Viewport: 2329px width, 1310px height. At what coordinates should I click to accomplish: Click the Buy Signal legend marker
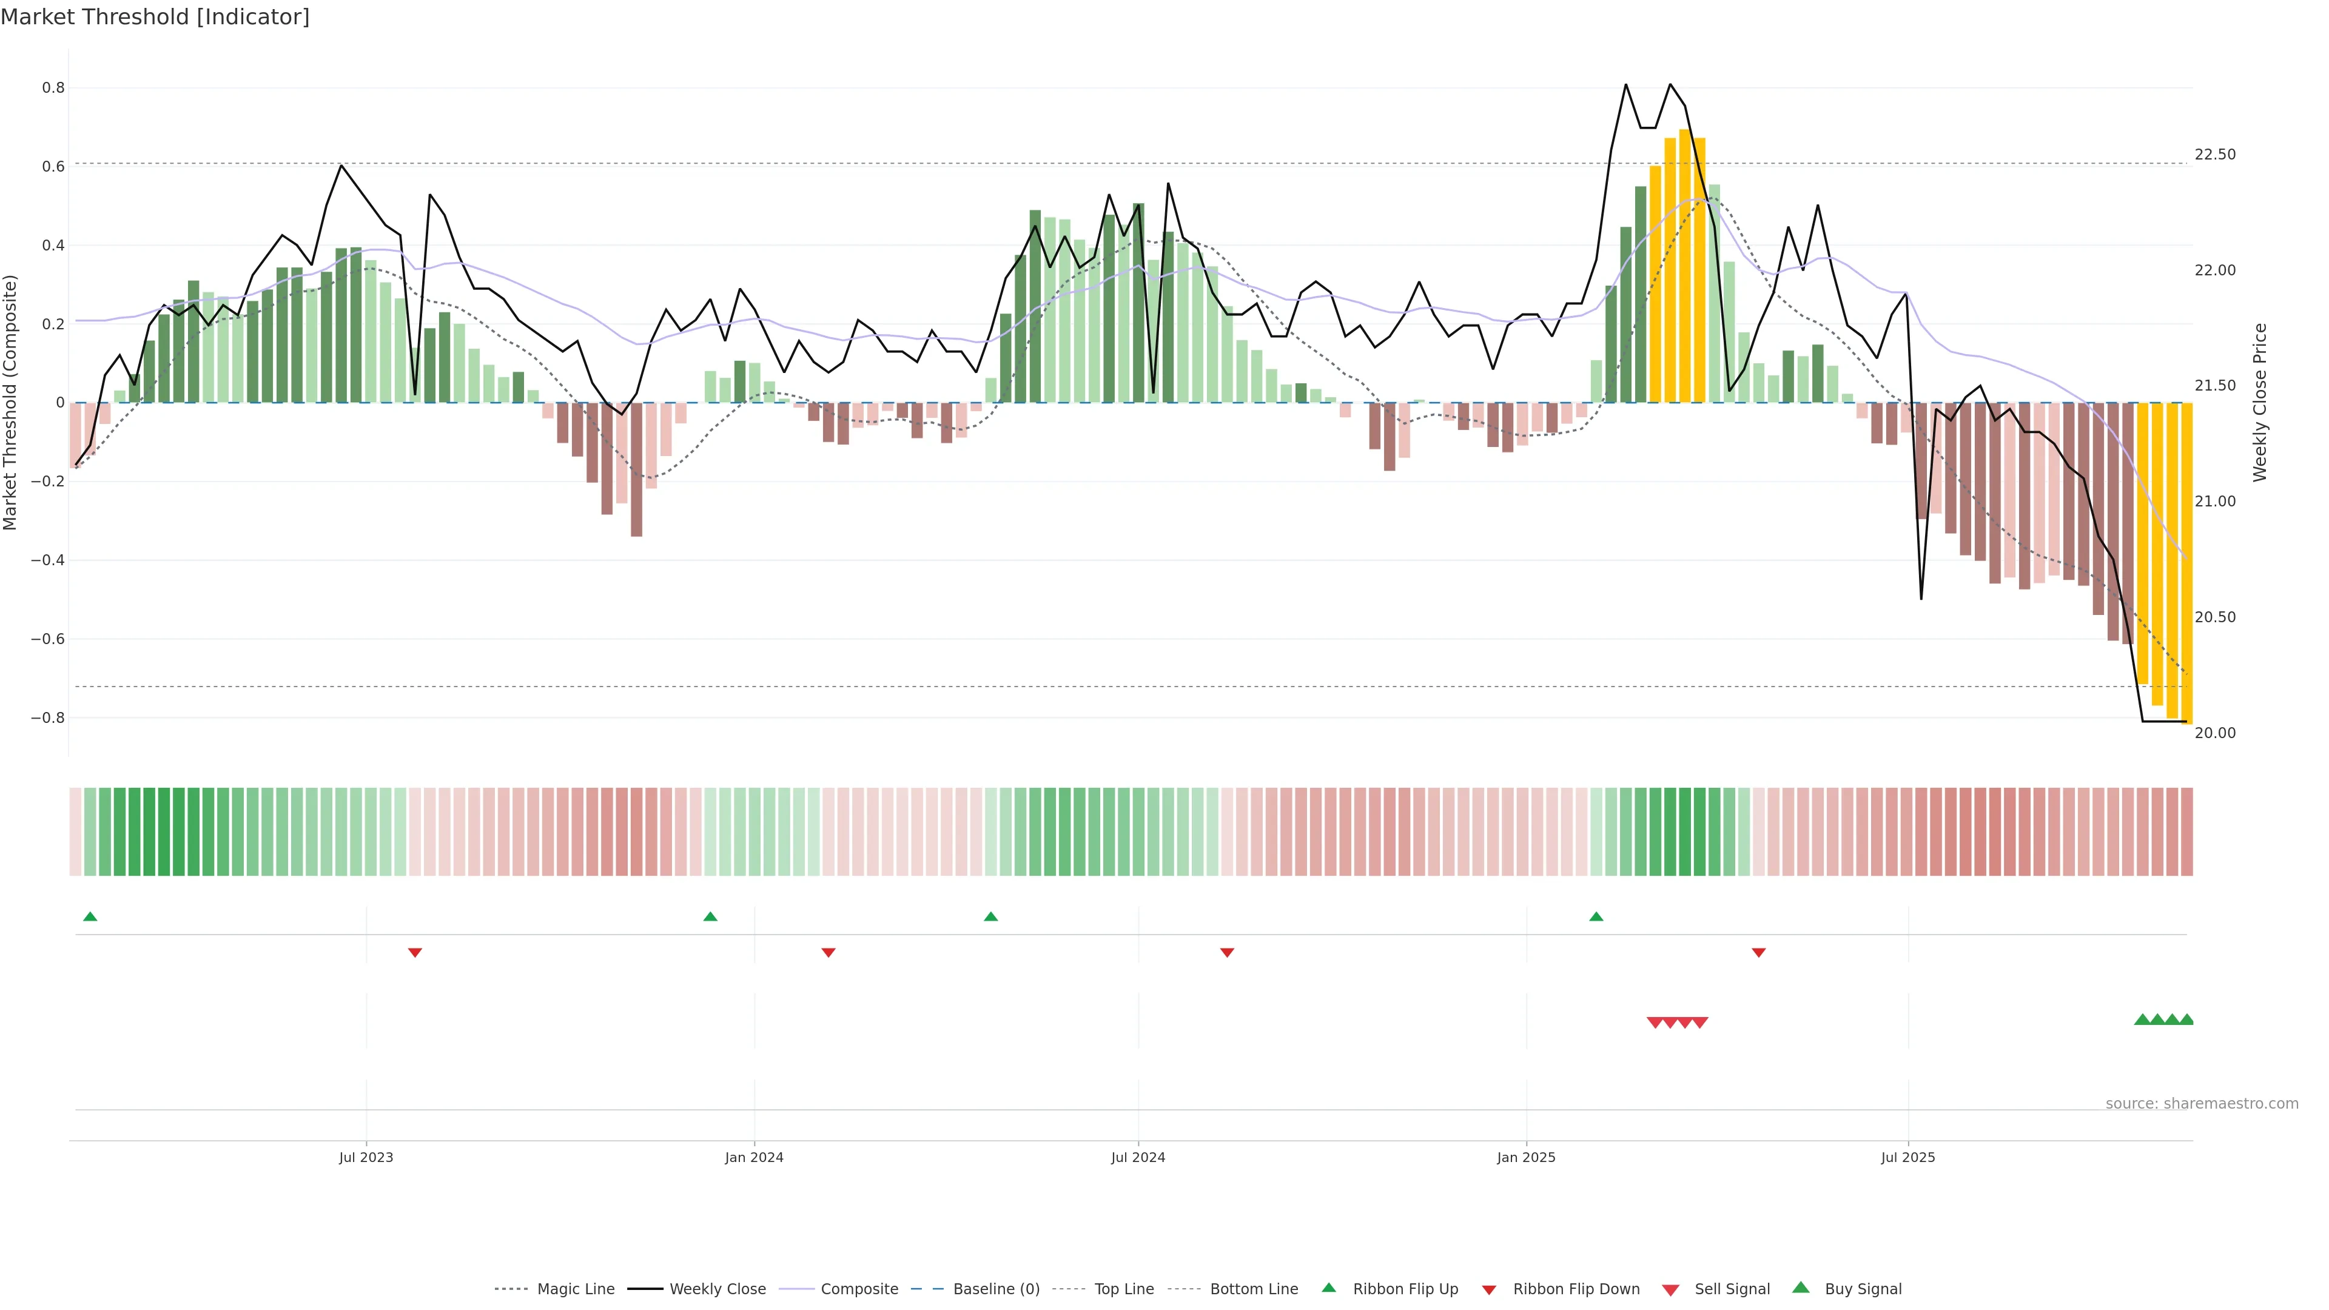click(1801, 1288)
